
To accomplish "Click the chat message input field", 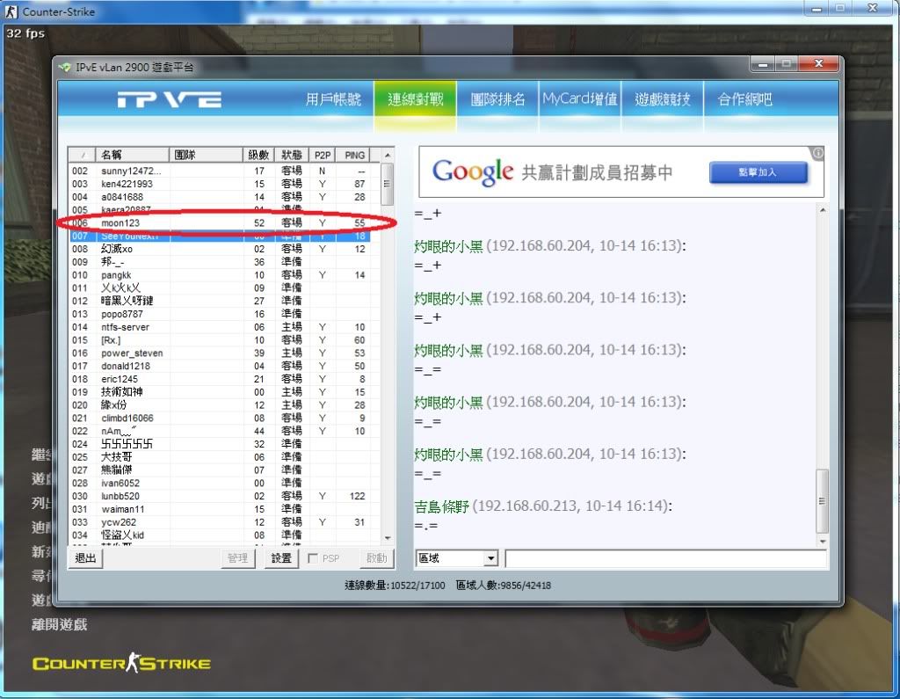I will (x=665, y=558).
